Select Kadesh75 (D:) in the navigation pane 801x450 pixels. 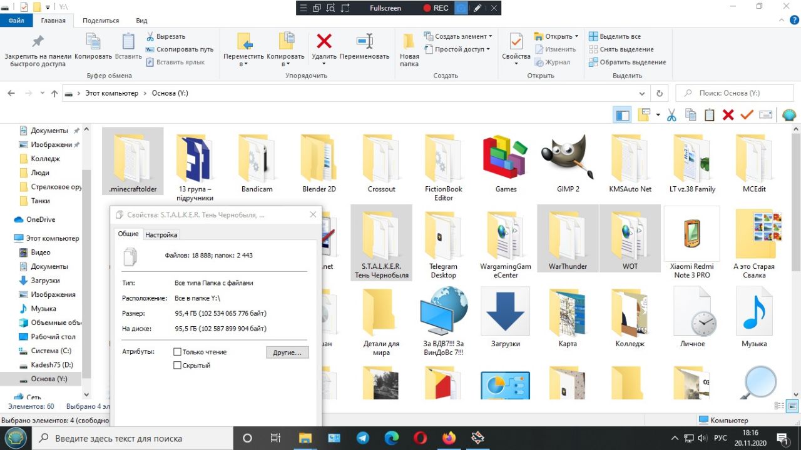(x=51, y=365)
